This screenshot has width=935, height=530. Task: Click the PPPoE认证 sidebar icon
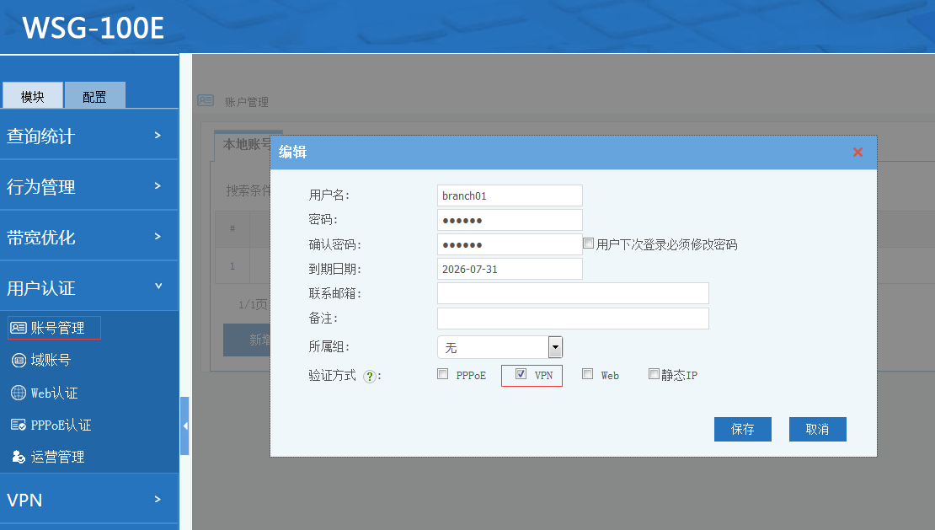pos(19,426)
